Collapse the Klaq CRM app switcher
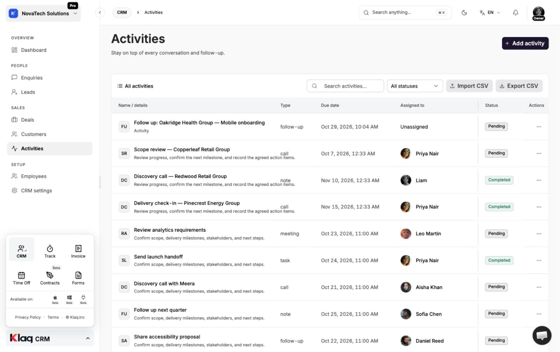560x352 pixels. click(x=50, y=339)
